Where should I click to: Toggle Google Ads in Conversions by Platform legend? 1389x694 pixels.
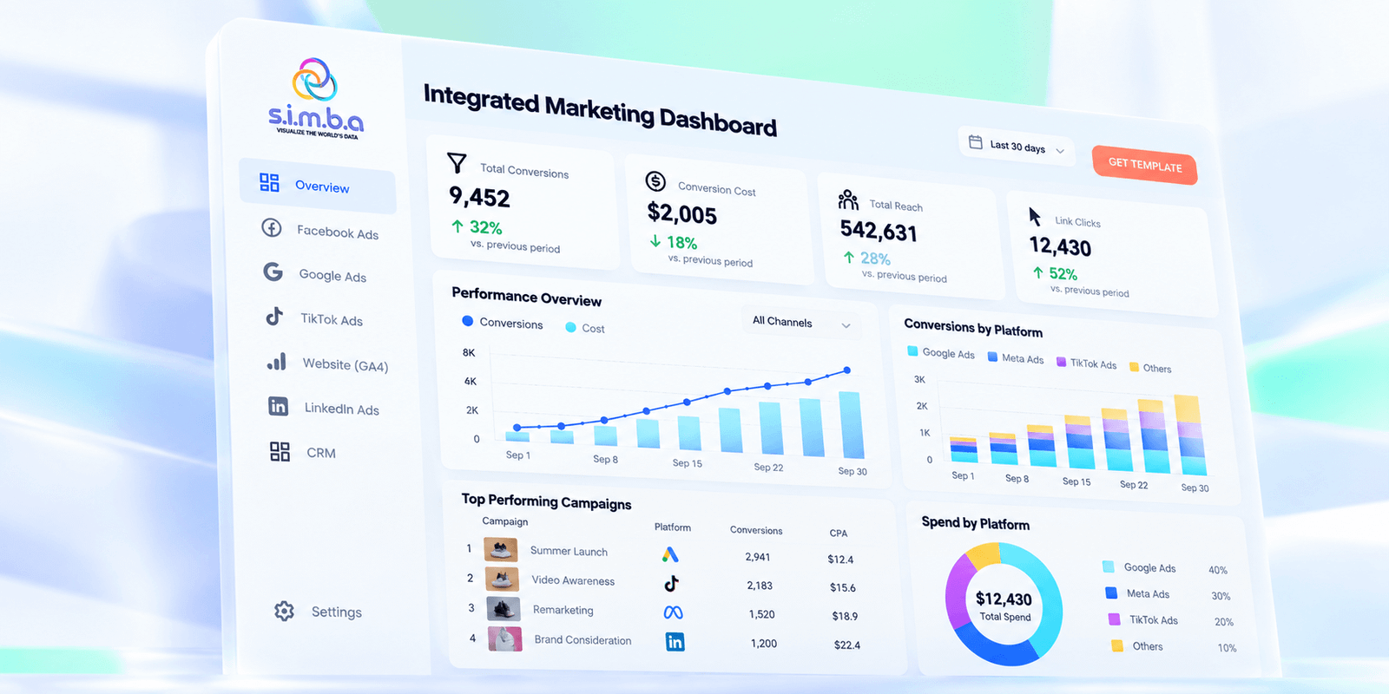point(941,353)
